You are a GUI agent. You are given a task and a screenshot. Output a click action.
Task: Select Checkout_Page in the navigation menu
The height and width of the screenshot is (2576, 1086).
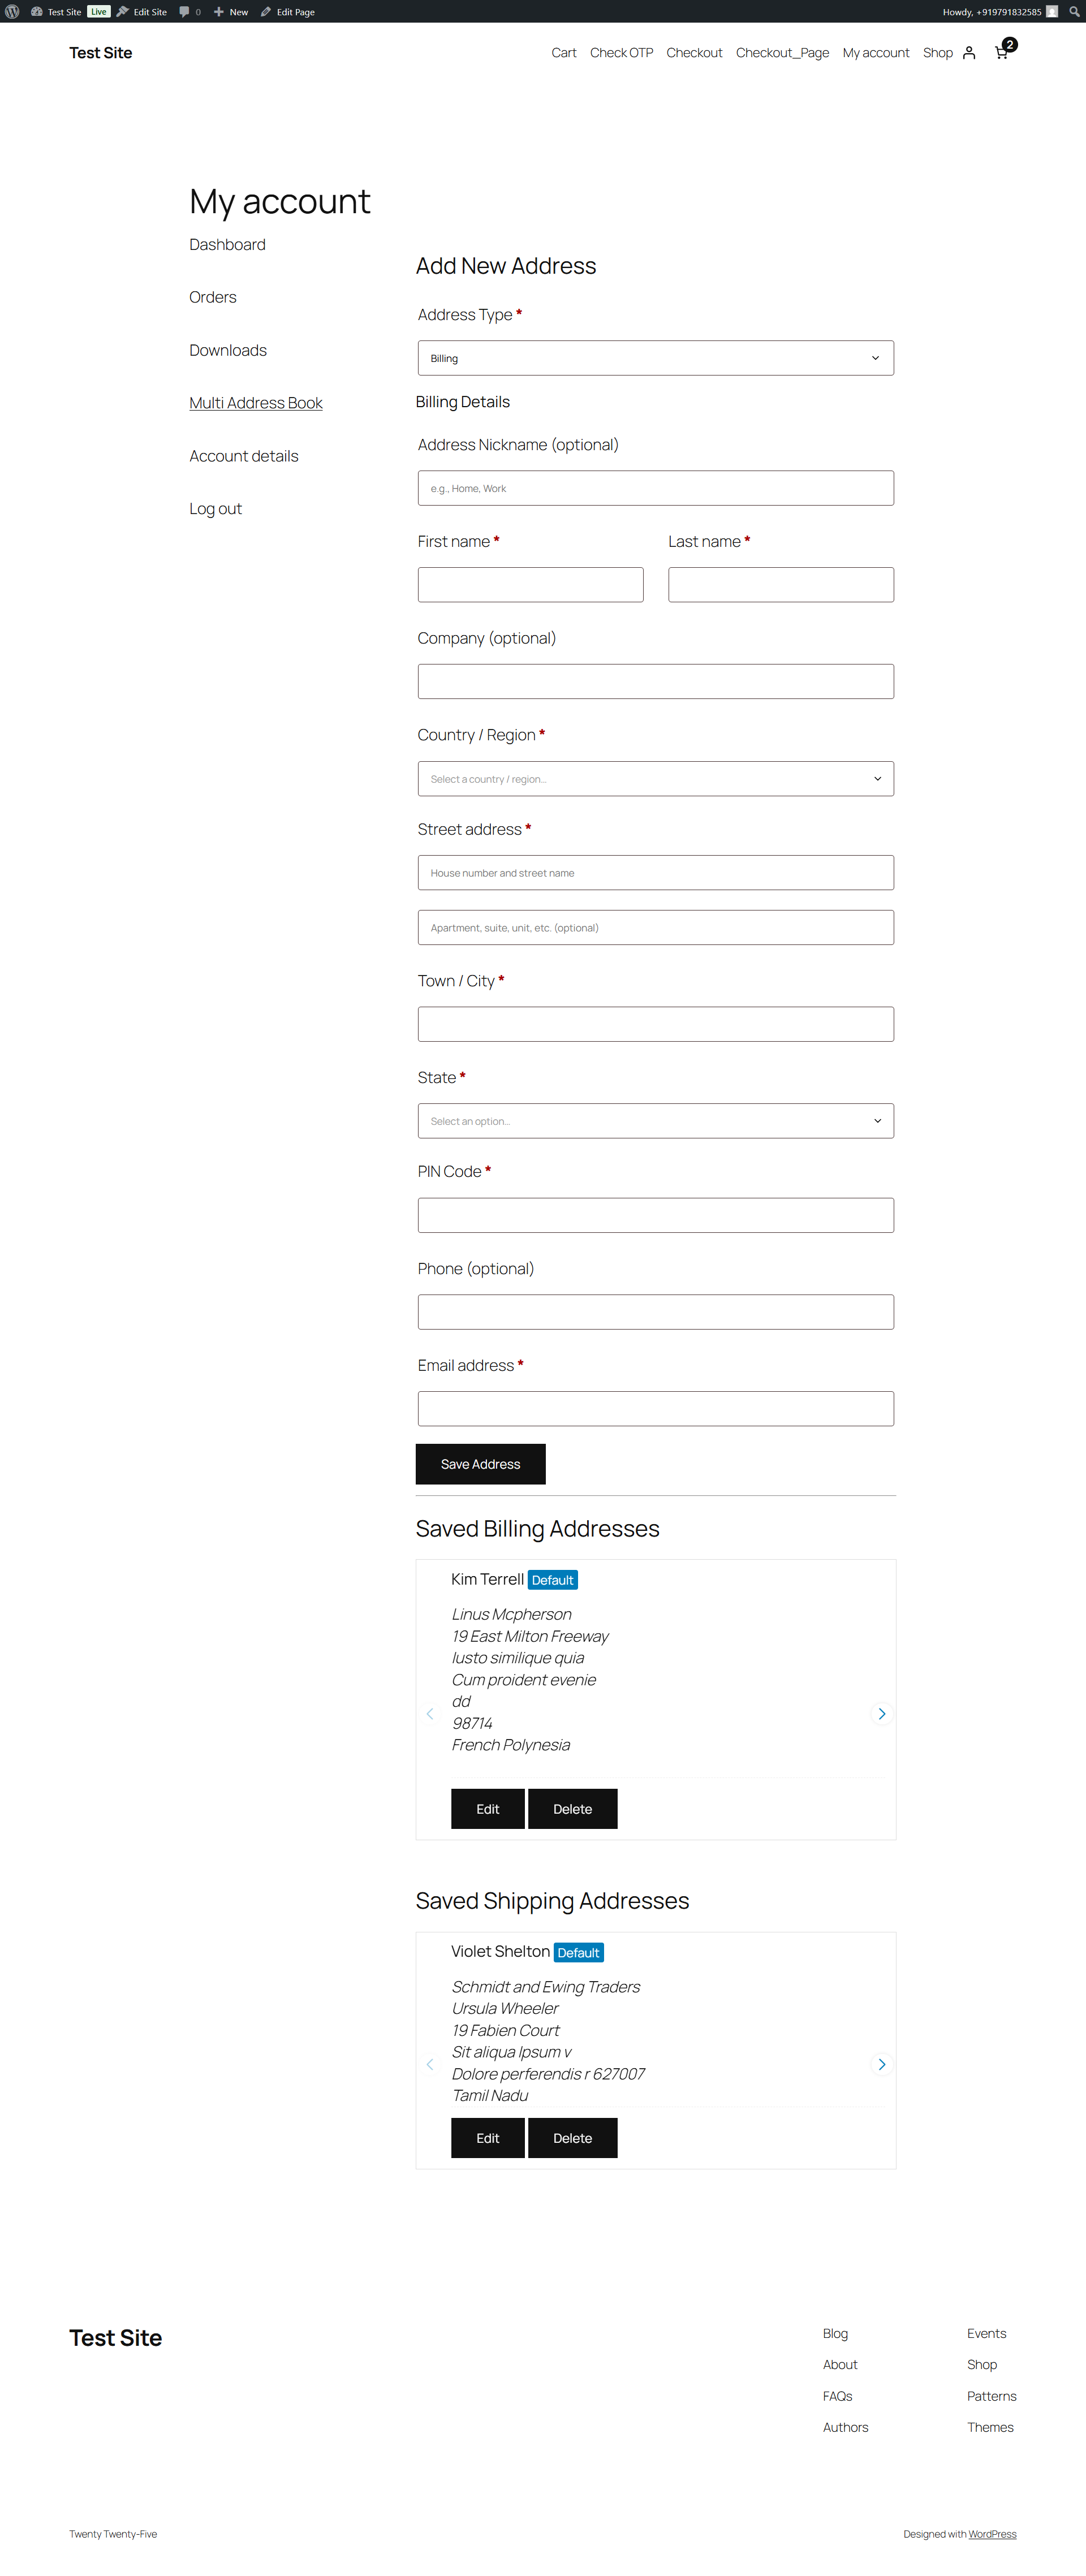pos(782,53)
